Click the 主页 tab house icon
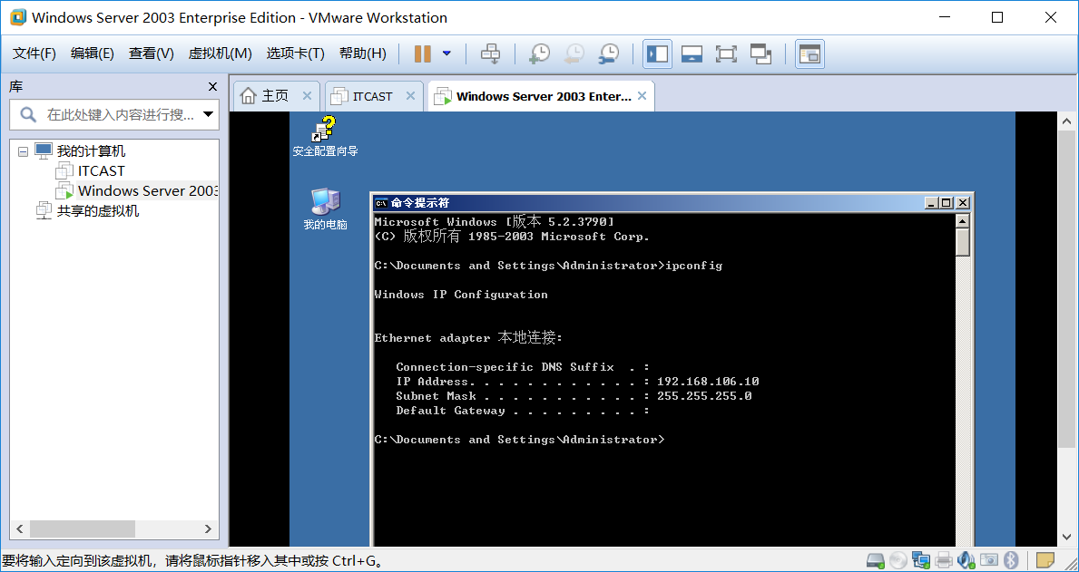The height and width of the screenshot is (572, 1079). point(248,96)
